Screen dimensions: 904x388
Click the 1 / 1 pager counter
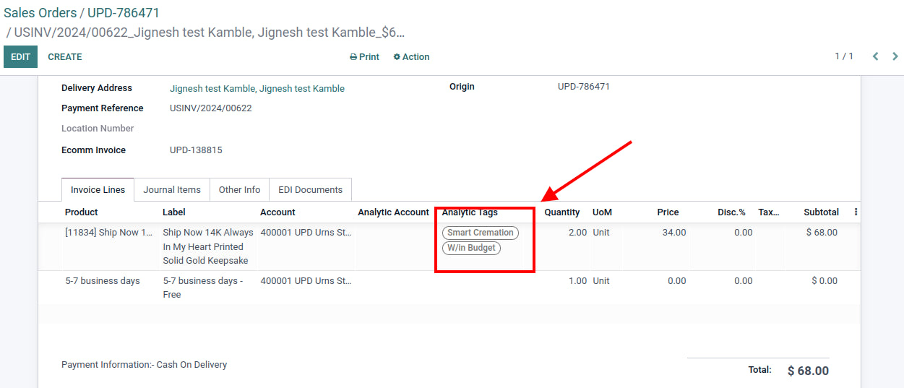pos(844,56)
